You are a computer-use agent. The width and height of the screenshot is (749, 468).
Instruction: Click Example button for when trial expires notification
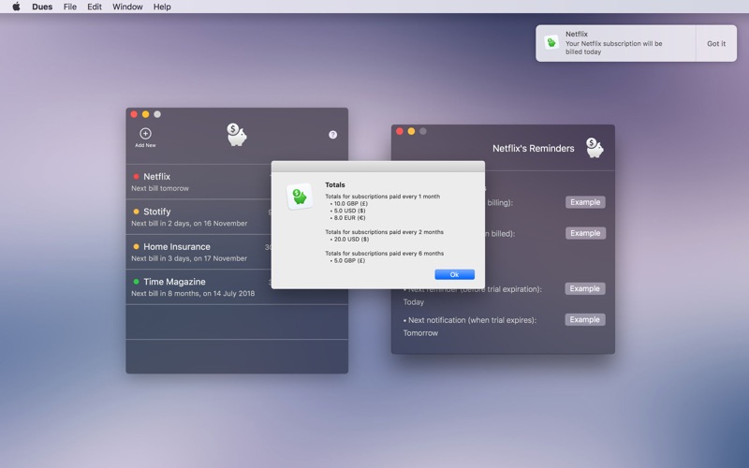tap(584, 319)
